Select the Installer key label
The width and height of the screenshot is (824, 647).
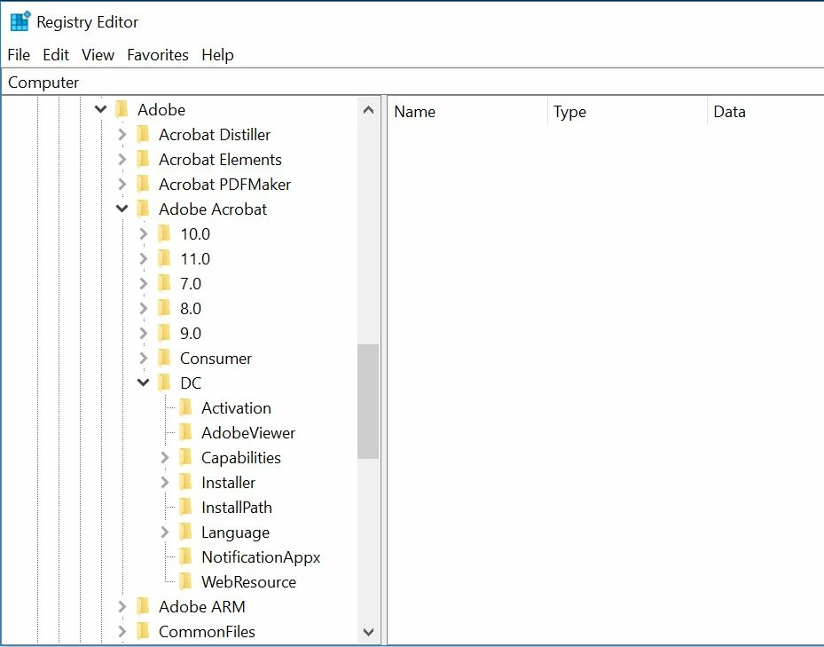point(228,482)
